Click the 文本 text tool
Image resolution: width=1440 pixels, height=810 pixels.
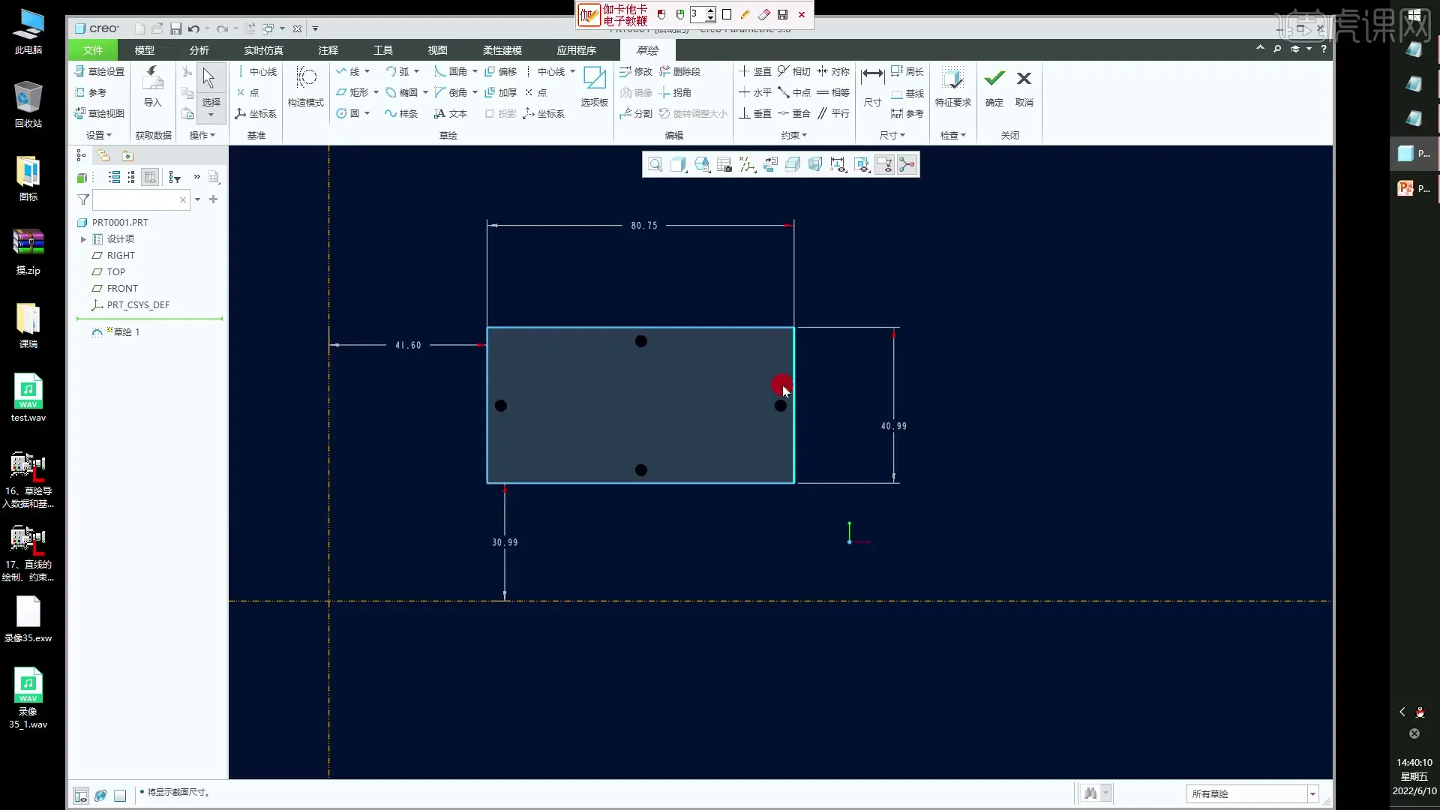tap(451, 113)
